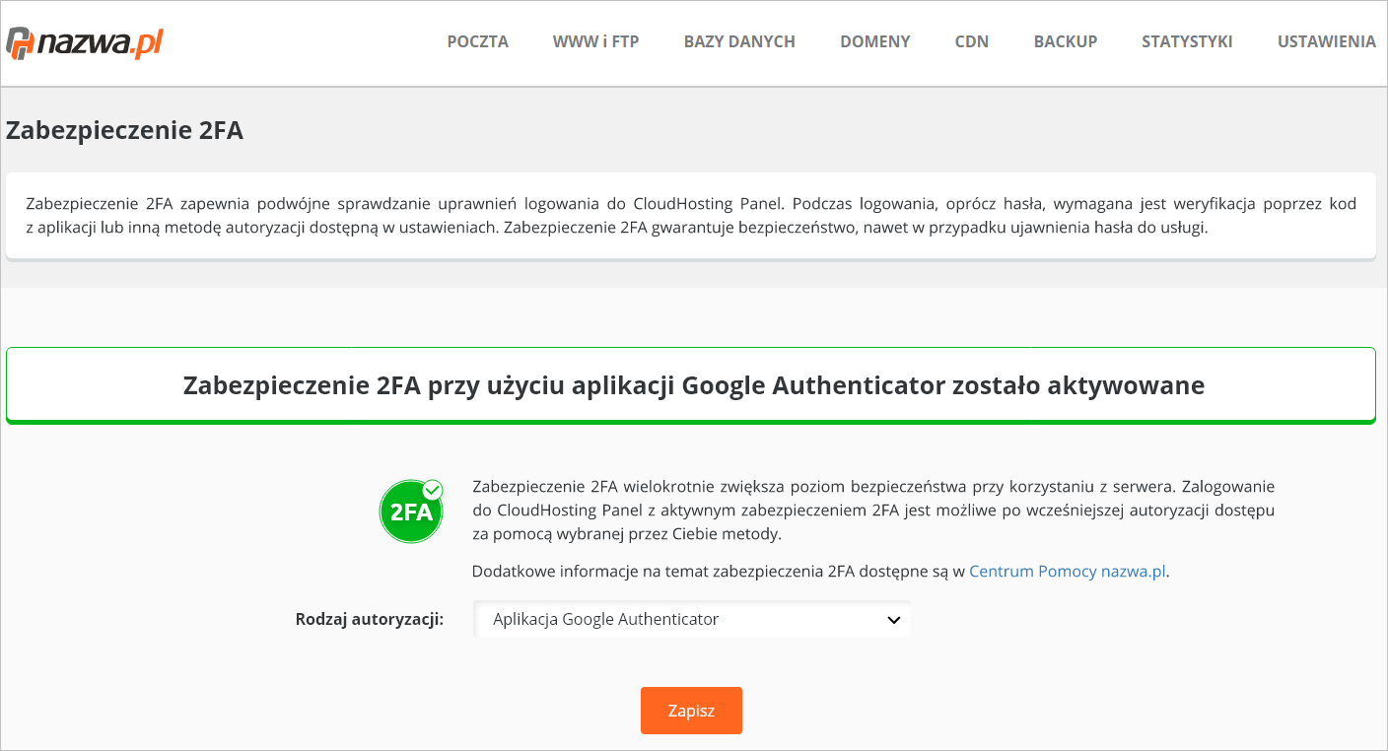Click the Google Authenticator activation banner
1388x751 pixels.
pyautogui.click(x=691, y=385)
